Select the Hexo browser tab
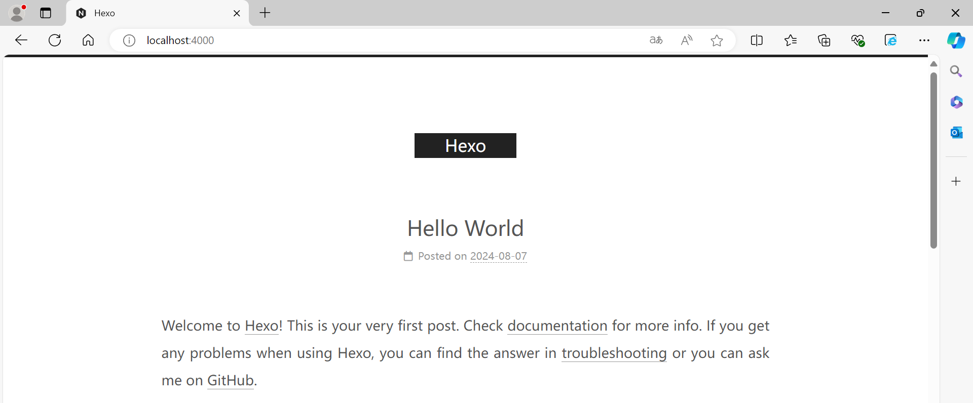The width and height of the screenshot is (973, 403). 157,13
